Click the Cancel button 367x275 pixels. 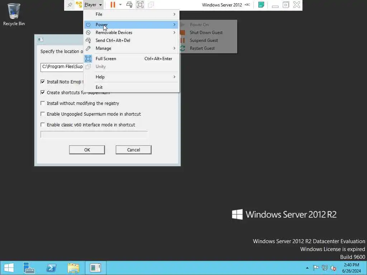[x=133, y=150]
